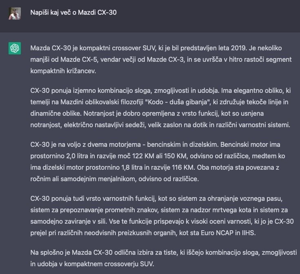The image size is (300, 274).
Task: Click the paragraph mentioning "Kodo - duša gibanja"
Action: [x=160, y=108]
